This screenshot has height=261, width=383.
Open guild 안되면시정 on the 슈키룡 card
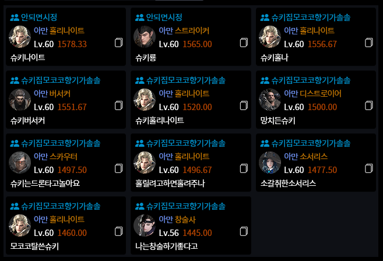pyautogui.click(x=164, y=17)
